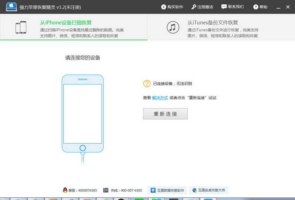The width and height of the screenshot is (295, 200).
Task: Click 热线:400-007-6365 text
Action: tap(126, 190)
